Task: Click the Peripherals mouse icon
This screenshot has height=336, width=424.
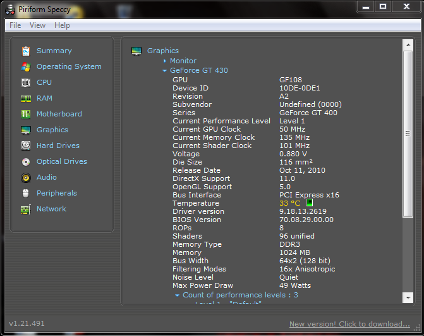Action: [26, 193]
